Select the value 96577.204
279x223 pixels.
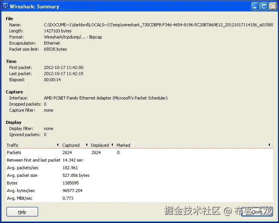(x=72, y=191)
